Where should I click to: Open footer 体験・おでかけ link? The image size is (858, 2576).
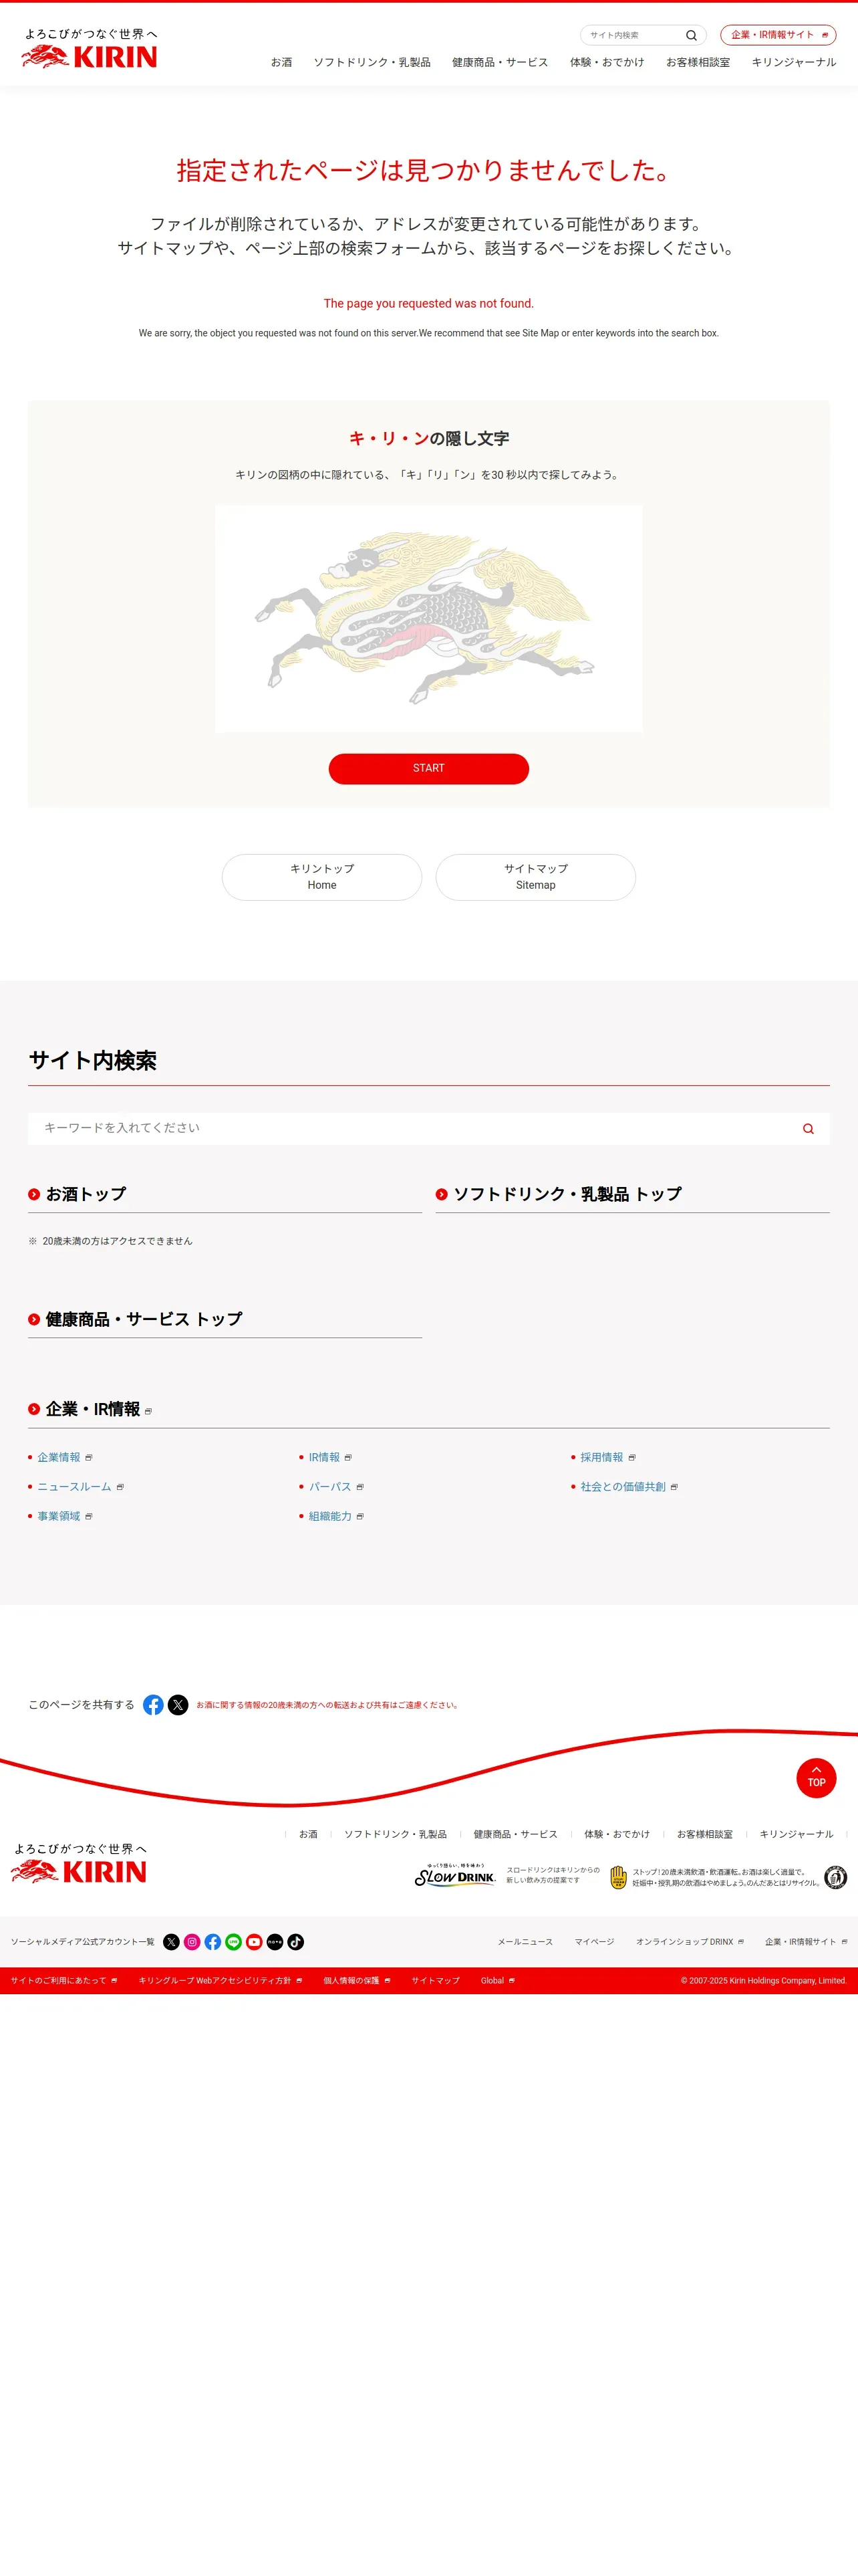coord(616,1834)
